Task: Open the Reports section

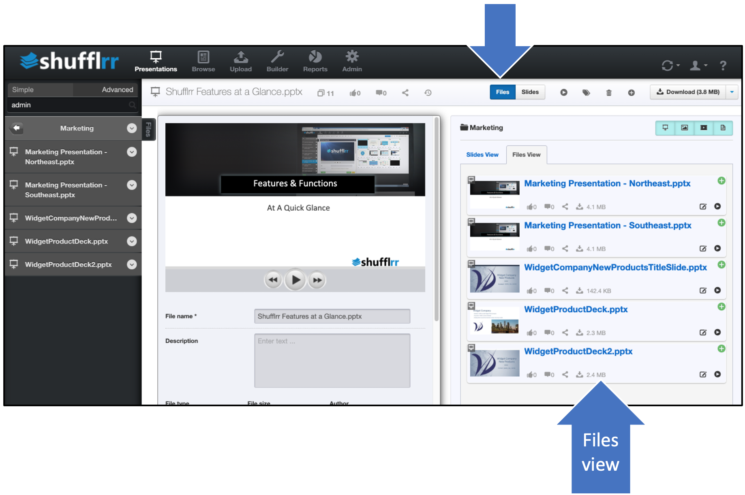Action: point(315,62)
